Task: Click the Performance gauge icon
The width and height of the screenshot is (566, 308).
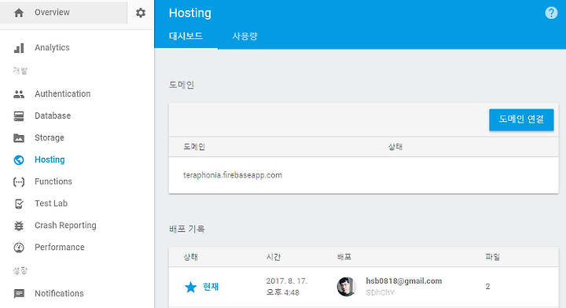Action: [19, 247]
